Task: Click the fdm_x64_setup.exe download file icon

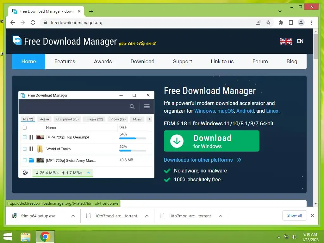Action: pos(15,216)
